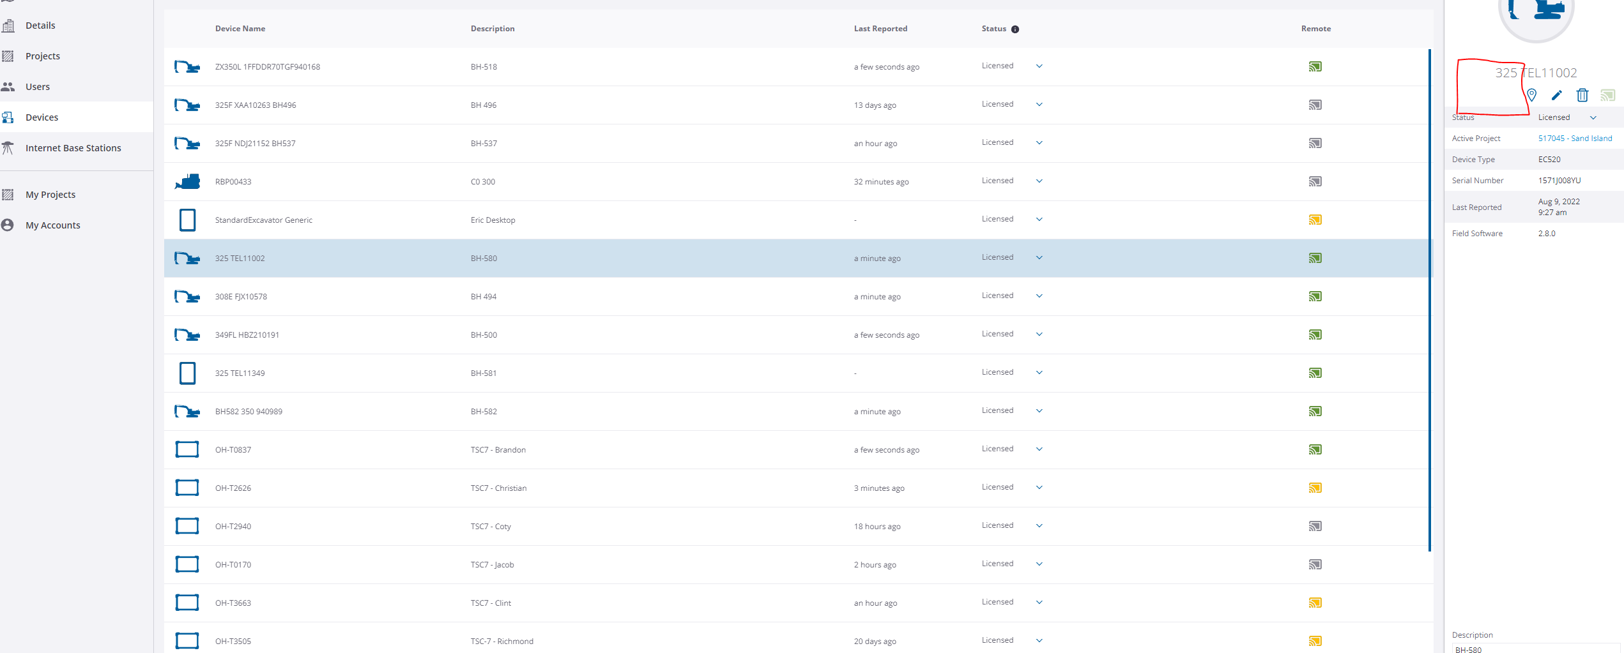
Task: Start remote session for 308E FJX10578
Action: (1315, 296)
